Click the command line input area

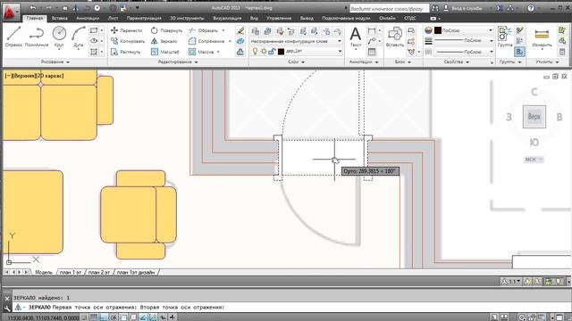click(292, 308)
